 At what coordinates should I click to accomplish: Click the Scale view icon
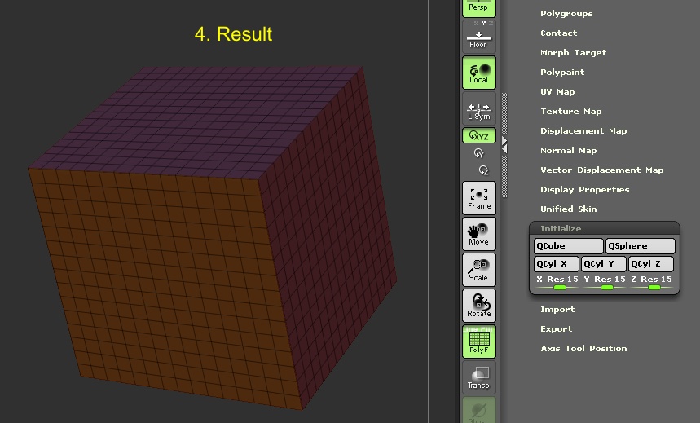pyautogui.click(x=478, y=270)
